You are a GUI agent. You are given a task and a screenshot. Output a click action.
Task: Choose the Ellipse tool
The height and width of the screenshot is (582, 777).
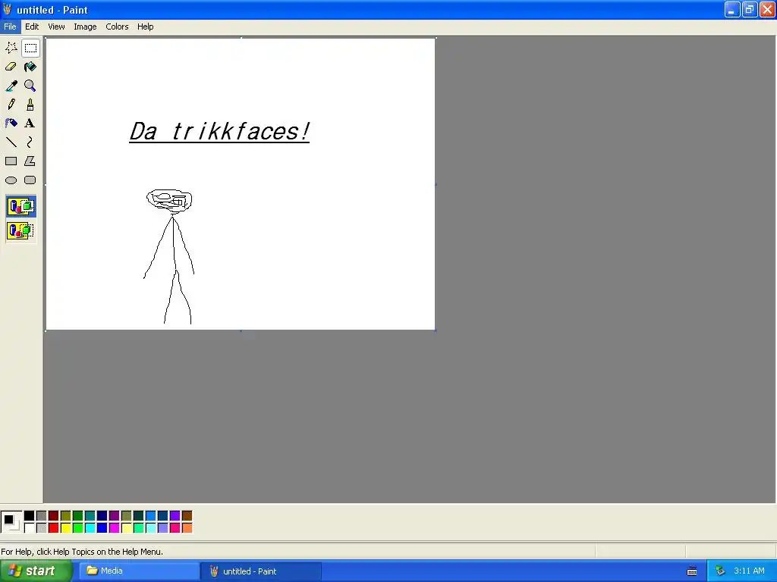pos(11,180)
